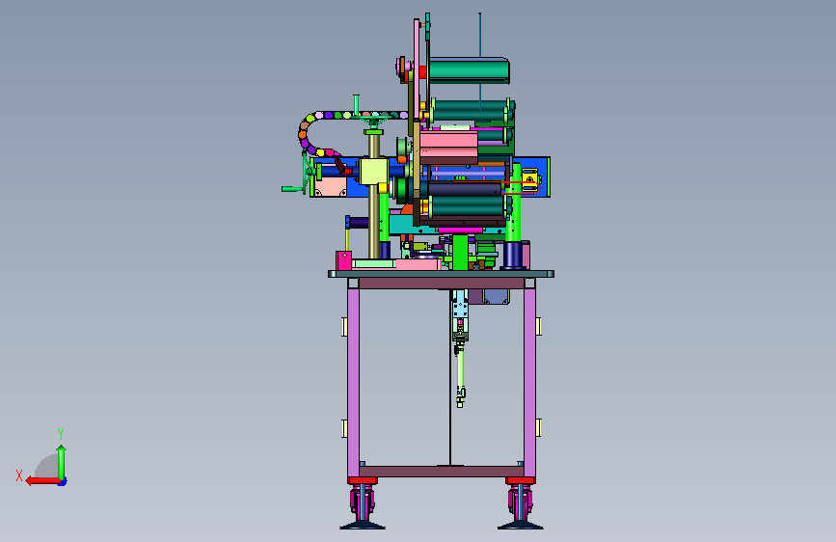This screenshot has width=836, height=542.
Task: Select the gray XY plane arc on triad
Action: (47, 466)
